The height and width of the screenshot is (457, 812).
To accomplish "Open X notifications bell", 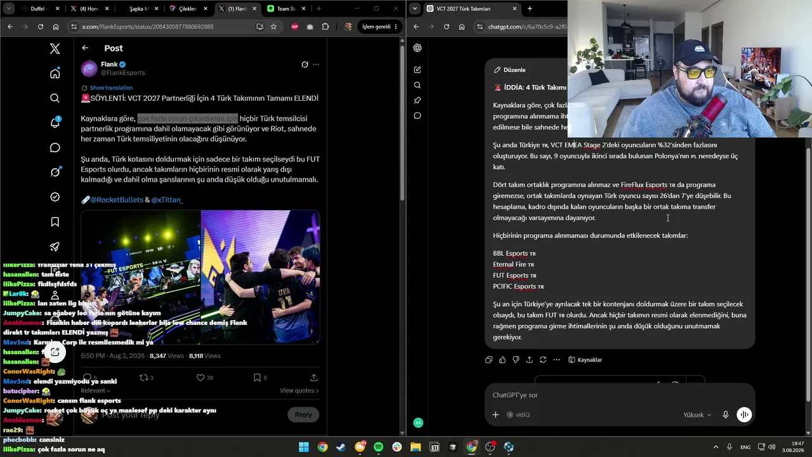I will [55, 123].
